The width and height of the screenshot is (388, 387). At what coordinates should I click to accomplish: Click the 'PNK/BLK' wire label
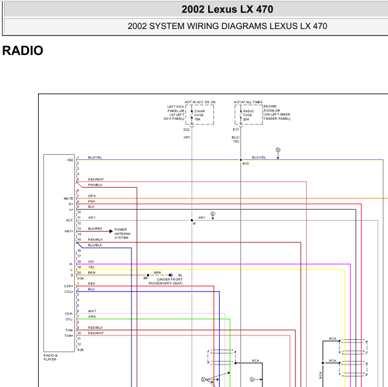point(95,185)
